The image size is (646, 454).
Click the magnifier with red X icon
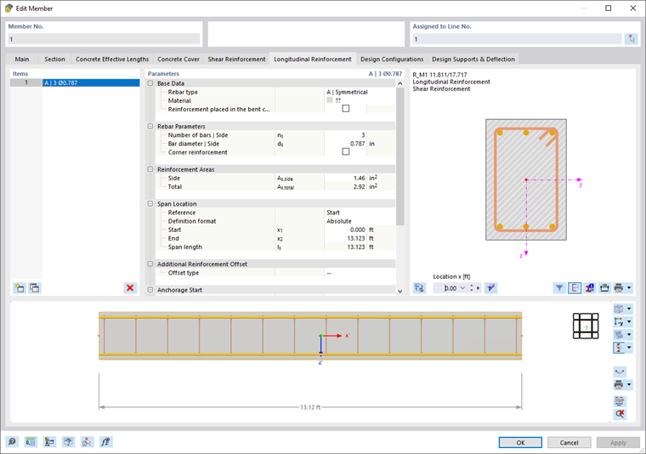tap(620, 414)
